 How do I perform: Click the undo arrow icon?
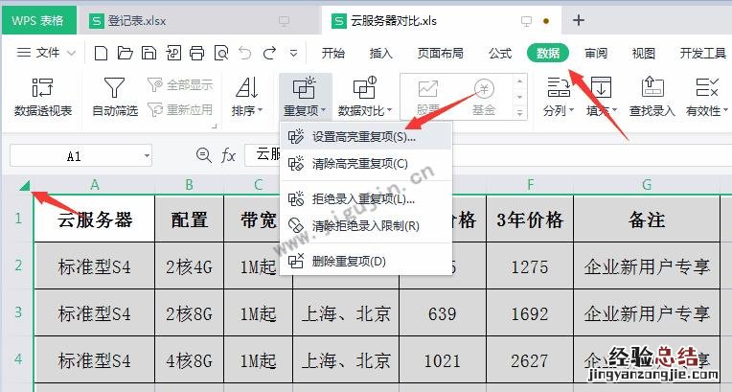coord(244,54)
